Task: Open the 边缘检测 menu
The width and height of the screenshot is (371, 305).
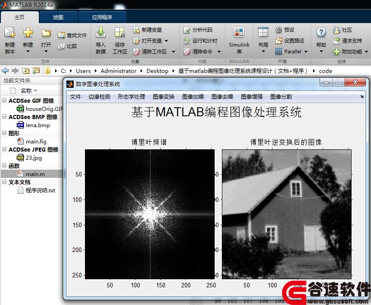Action: (99, 97)
